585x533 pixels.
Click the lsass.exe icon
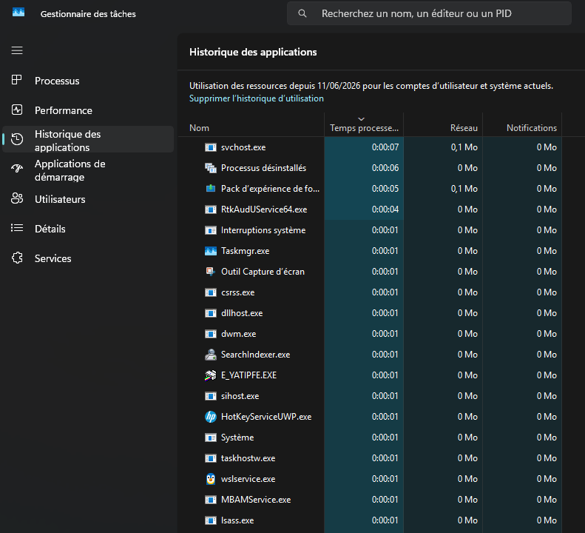pos(211,520)
